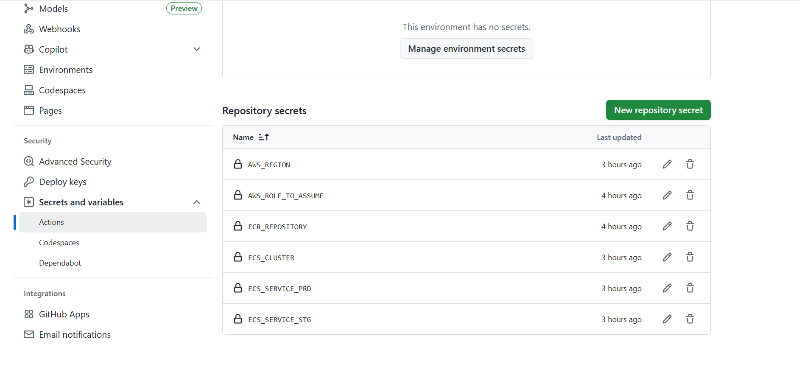Screen dimensions: 799x367
Task: Click the ECS_SERVICE_STG secret name
Action: 279,319
